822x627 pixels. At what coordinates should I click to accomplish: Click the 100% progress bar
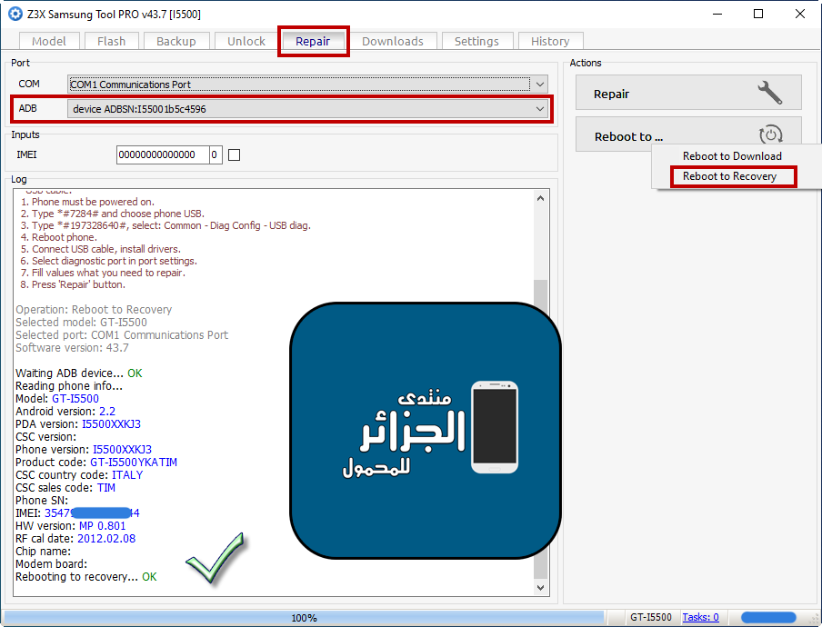[x=304, y=618]
